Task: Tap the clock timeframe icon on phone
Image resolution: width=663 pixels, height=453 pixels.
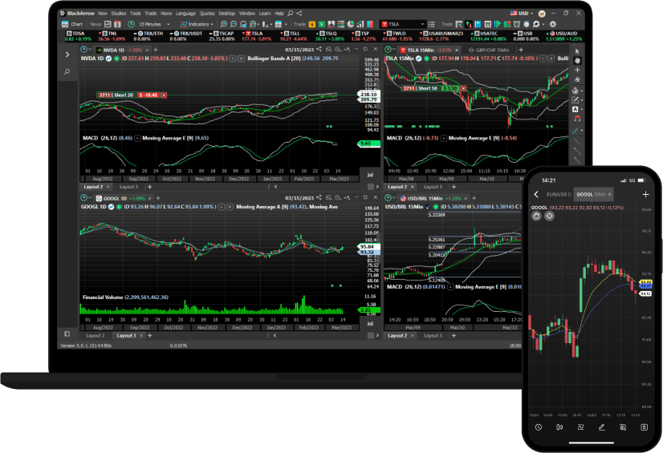Action: [x=538, y=427]
